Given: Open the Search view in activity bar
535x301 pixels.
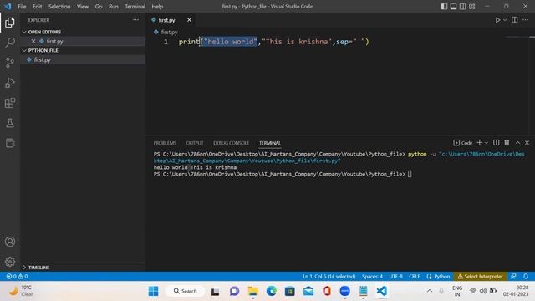Looking at the screenshot, I should [x=10, y=43].
